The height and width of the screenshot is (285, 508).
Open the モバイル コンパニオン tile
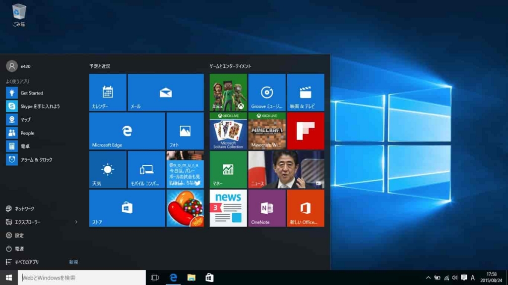click(146, 169)
